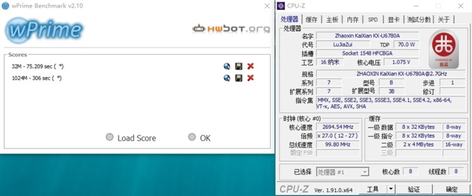
Task: Switch to the 测试分数 tab
Action: coord(418,20)
